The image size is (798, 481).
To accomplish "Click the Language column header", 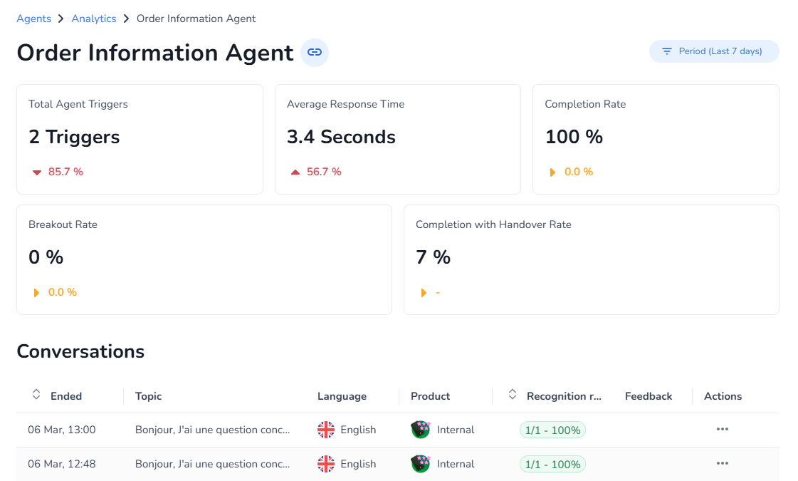I will pyautogui.click(x=342, y=396).
